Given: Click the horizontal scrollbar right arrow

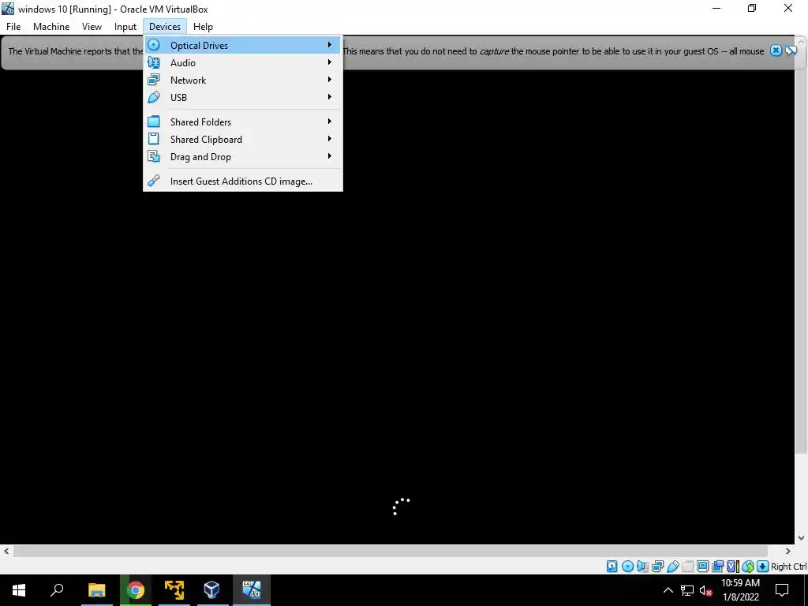Looking at the screenshot, I should (x=788, y=551).
